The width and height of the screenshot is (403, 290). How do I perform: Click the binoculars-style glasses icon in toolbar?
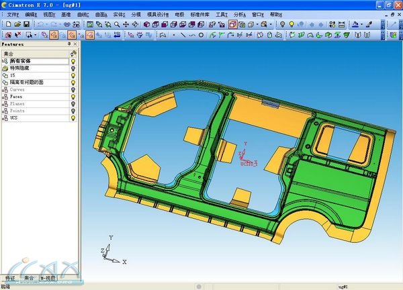click(x=67, y=24)
